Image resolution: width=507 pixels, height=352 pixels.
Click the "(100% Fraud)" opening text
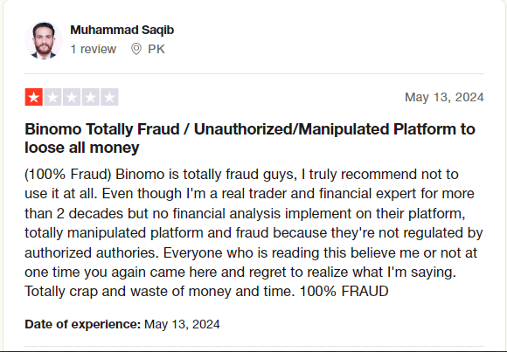pos(68,174)
